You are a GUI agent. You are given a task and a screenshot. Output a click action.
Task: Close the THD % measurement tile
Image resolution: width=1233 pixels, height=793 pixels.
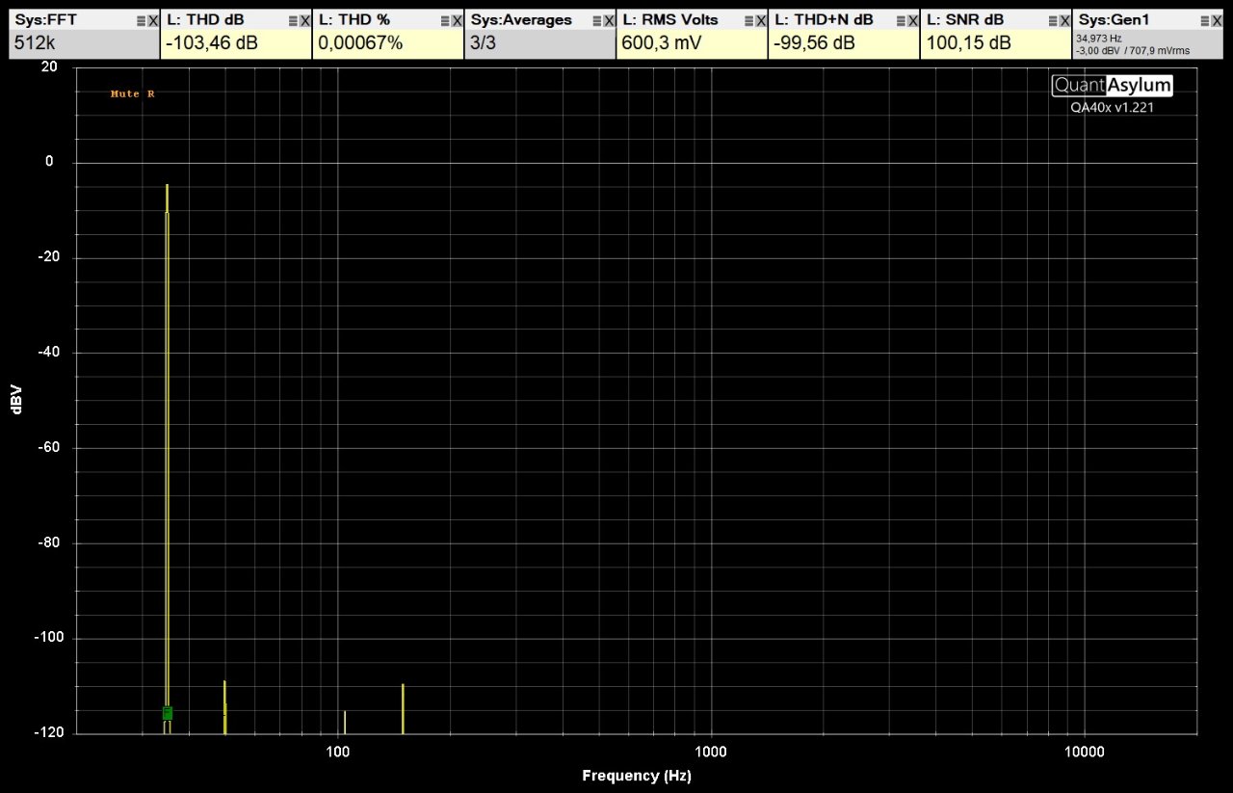coord(458,20)
